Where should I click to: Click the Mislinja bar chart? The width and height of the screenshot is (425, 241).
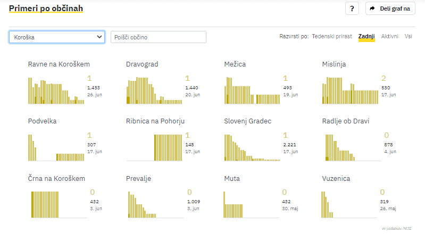[351, 90]
